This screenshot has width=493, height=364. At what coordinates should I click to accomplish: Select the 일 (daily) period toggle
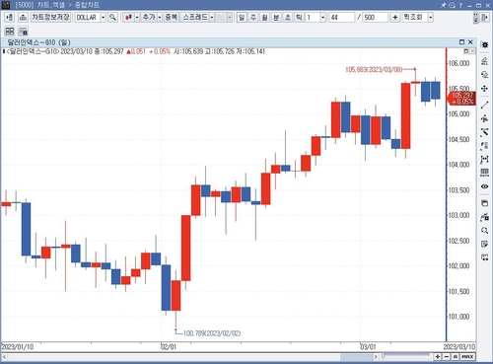(x=242, y=17)
